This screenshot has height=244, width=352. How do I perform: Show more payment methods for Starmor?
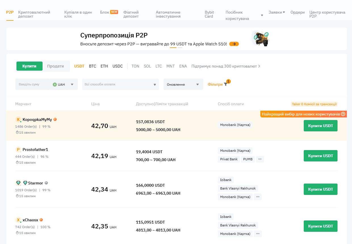258,197
